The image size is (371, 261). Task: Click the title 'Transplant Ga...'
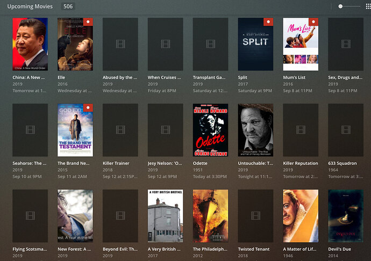pos(209,77)
